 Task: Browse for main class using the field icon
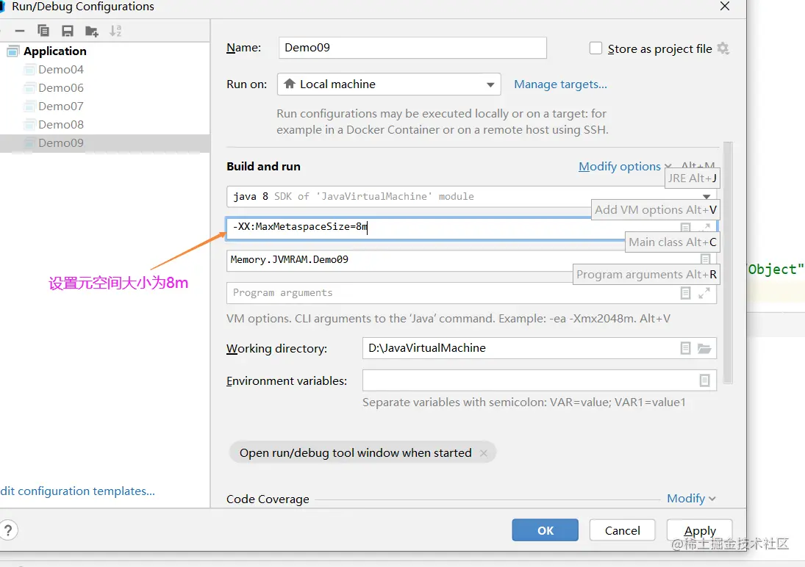pos(706,259)
